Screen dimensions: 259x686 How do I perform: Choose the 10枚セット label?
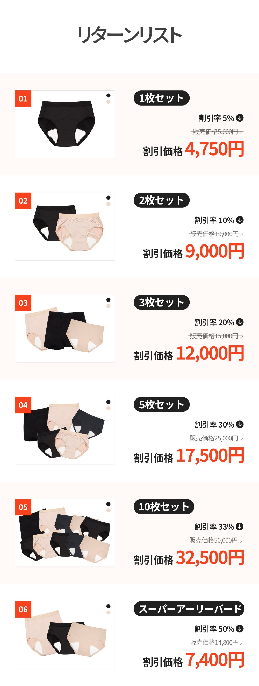(164, 507)
